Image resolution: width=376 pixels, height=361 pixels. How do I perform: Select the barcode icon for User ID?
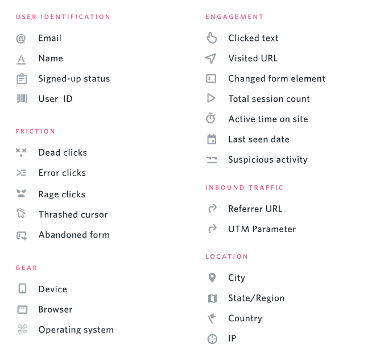[x=22, y=98]
